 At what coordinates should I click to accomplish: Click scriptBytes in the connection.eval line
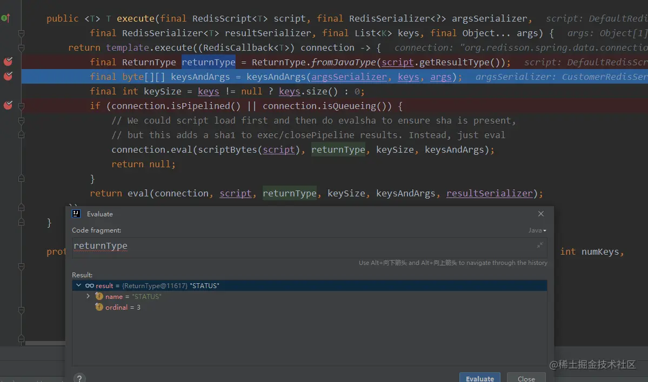(x=228, y=150)
